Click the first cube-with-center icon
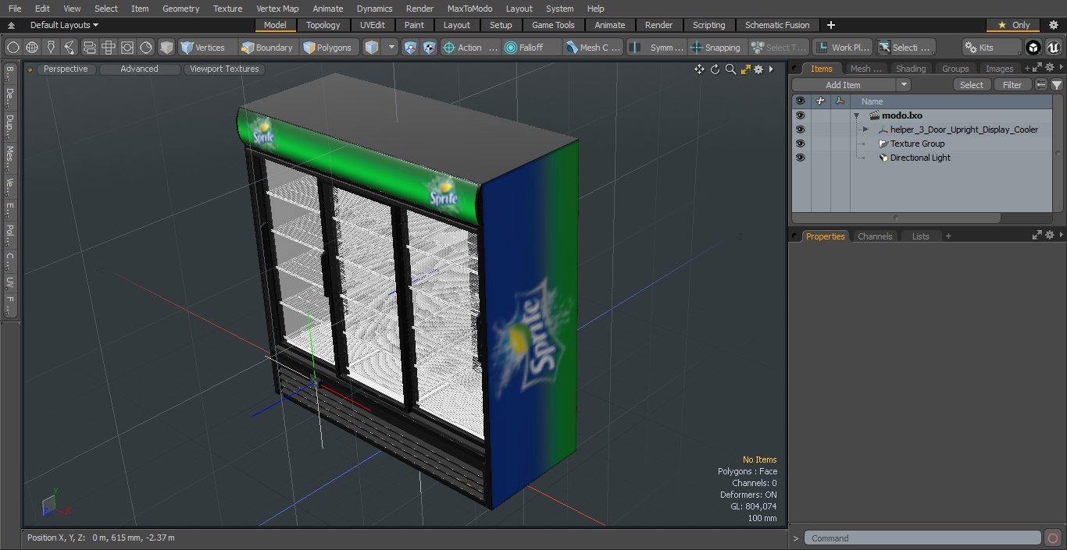The width and height of the screenshot is (1067, 550). [x=410, y=48]
